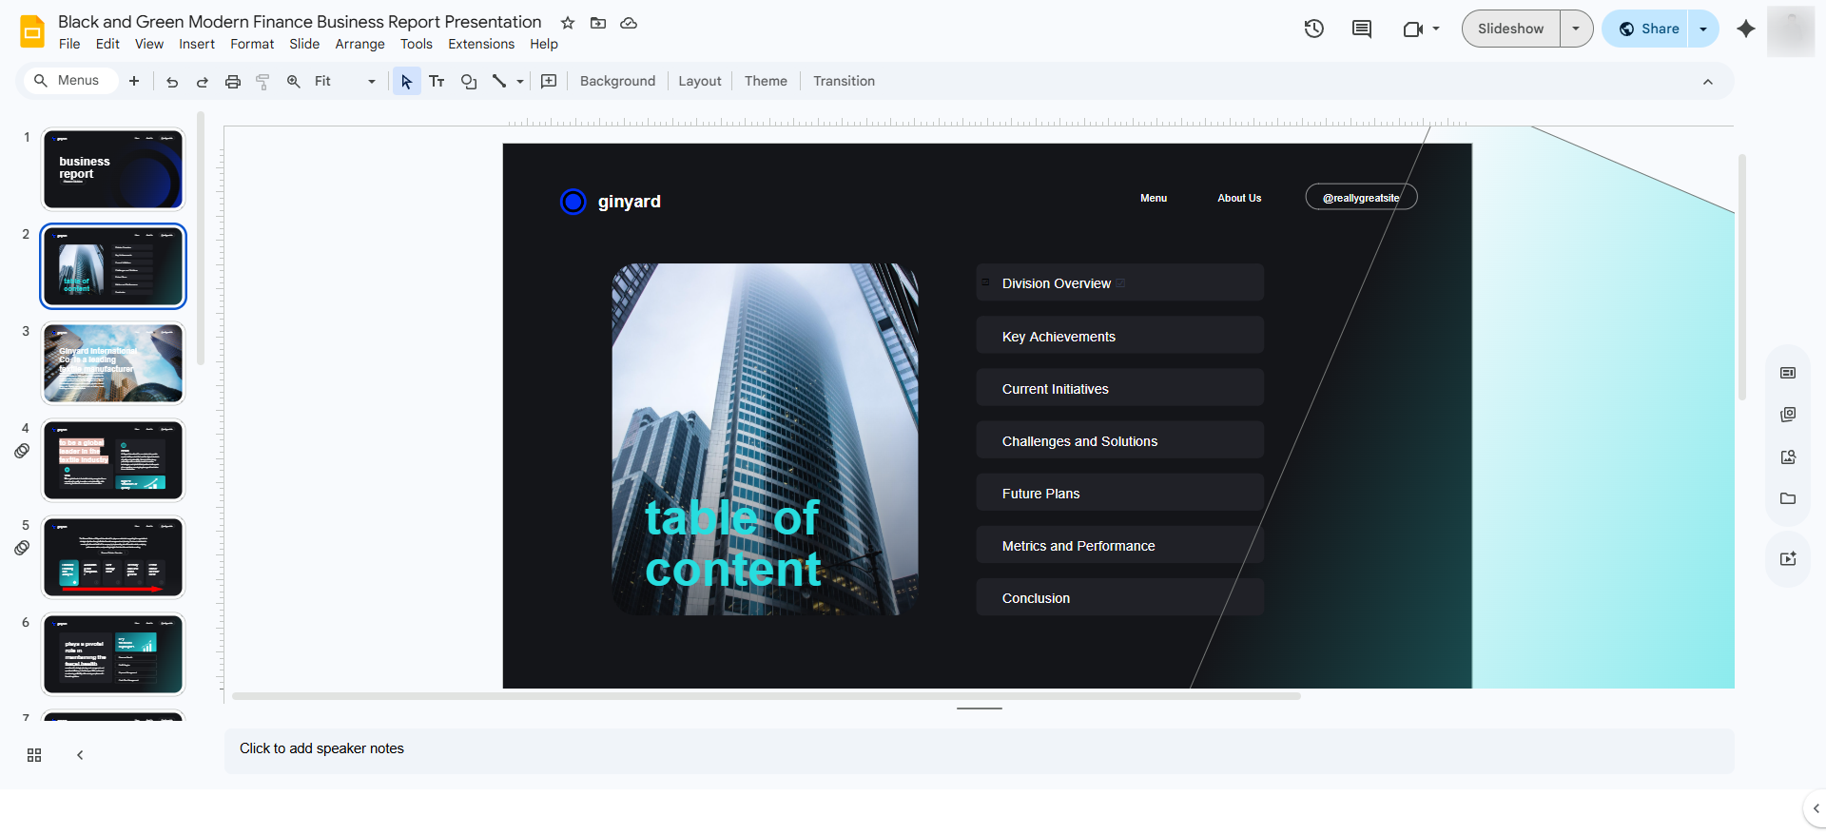Open the comments panel icon
Screen dimensions: 1826x835
click(1362, 29)
